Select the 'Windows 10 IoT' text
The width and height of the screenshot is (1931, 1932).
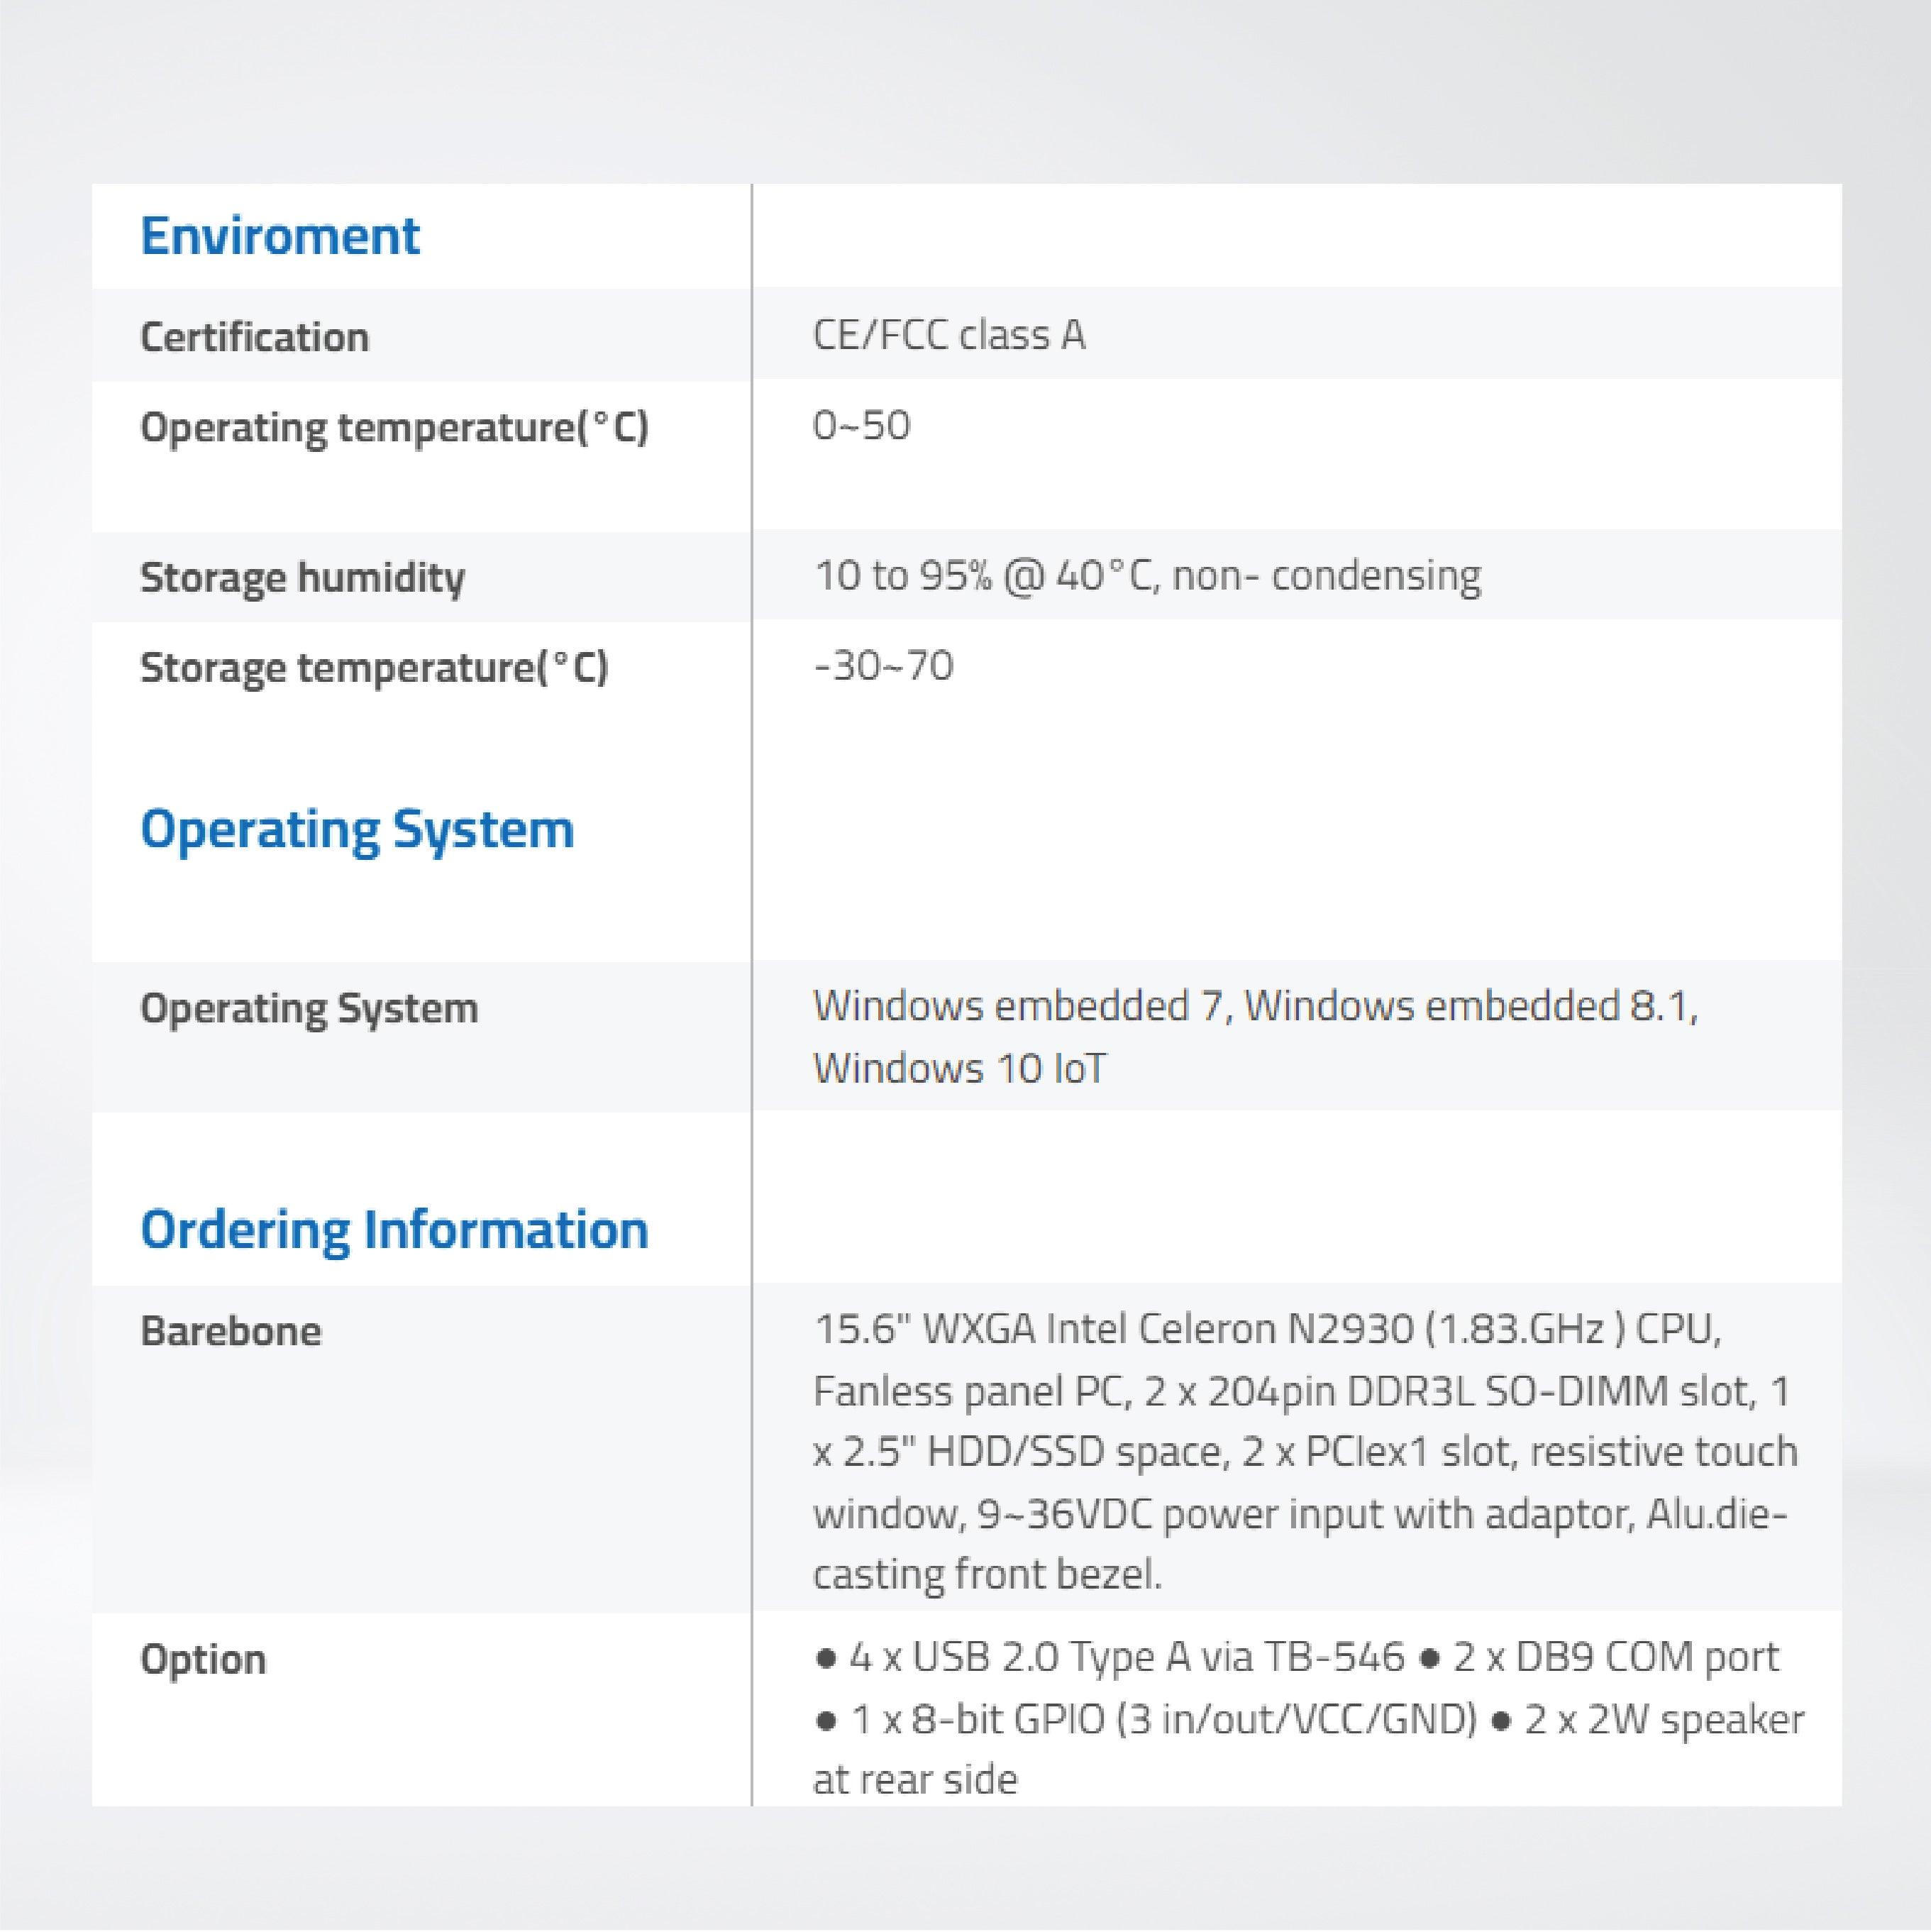pos(960,1069)
